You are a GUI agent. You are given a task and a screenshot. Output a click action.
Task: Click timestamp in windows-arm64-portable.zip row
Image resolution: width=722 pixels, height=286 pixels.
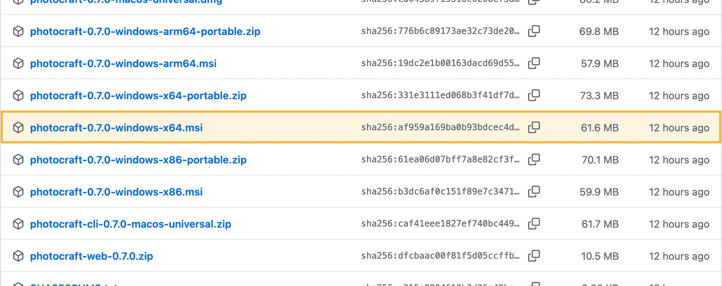tap(679, 32)
